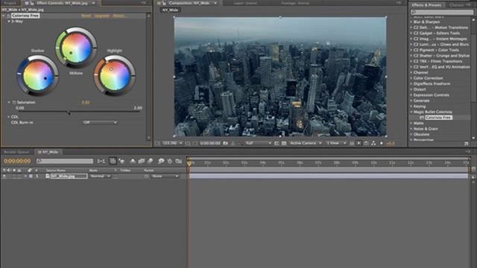Click the grid and guide options icon
This screenshot has height=268, width=477.
click(188, 143)
